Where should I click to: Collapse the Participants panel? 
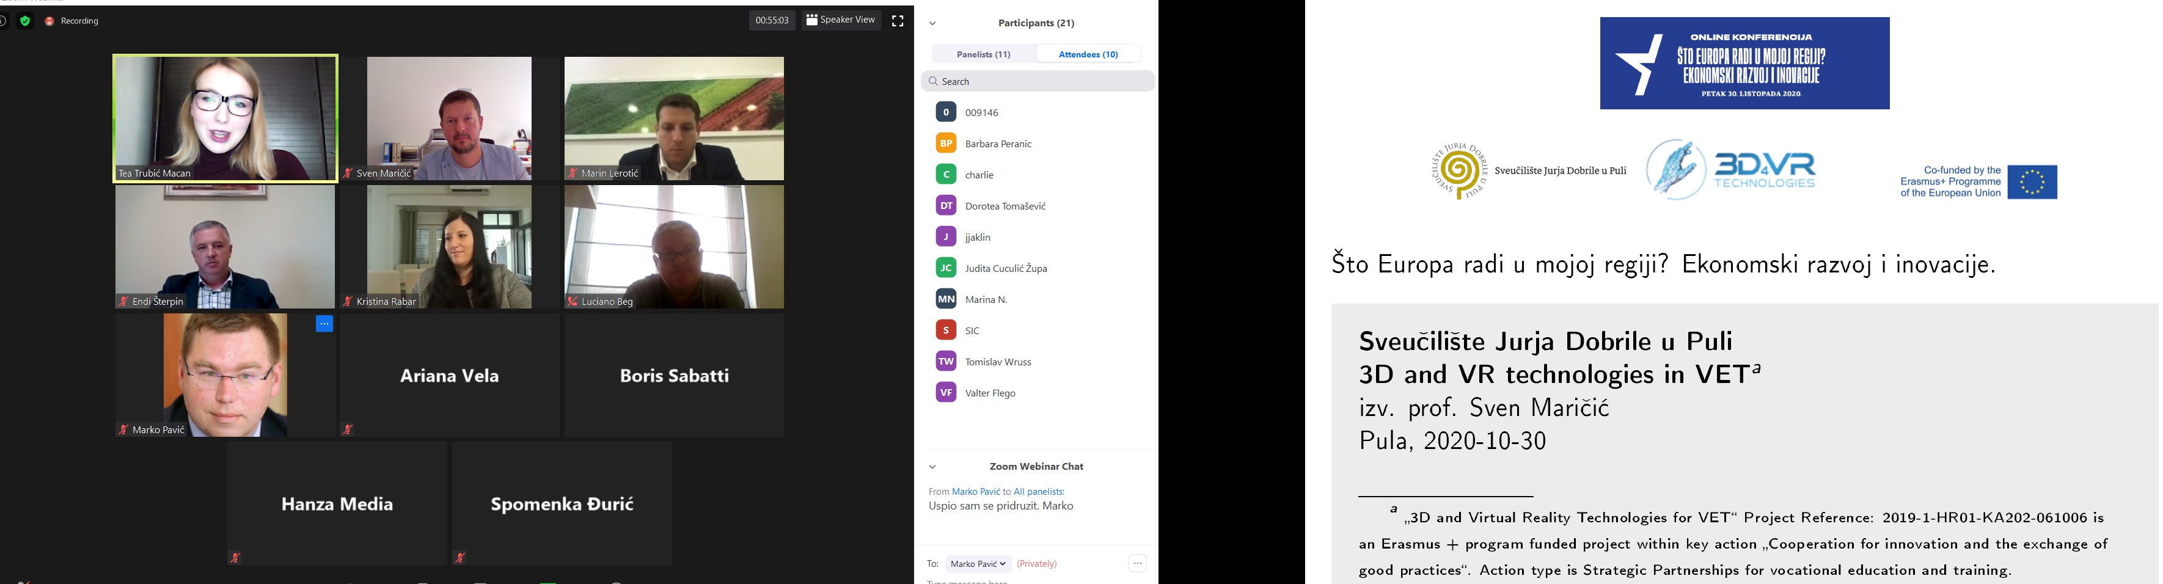(932, 23)
